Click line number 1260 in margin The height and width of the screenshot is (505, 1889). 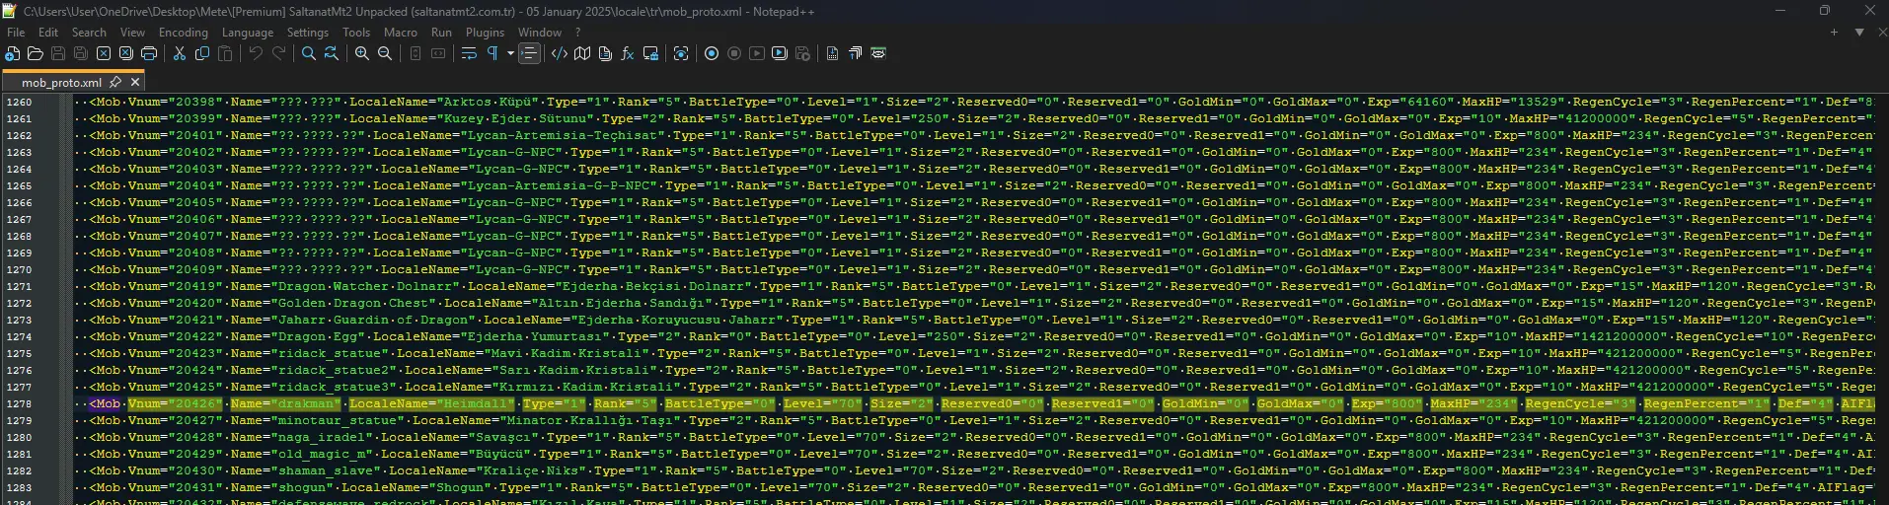[19, 103]
